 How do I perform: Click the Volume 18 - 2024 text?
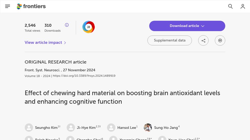[x=37, y=76]
